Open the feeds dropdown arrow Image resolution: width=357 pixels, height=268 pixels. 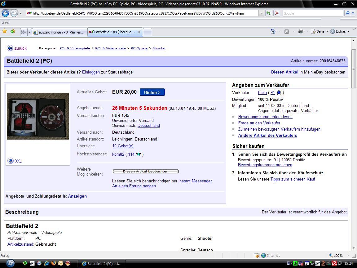(x=293, y=31)
